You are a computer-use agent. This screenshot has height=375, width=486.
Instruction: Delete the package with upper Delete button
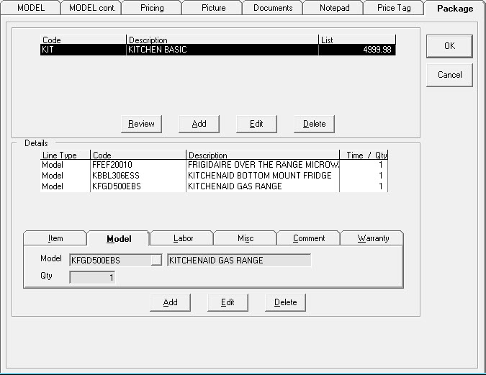[x=315, y=124]
